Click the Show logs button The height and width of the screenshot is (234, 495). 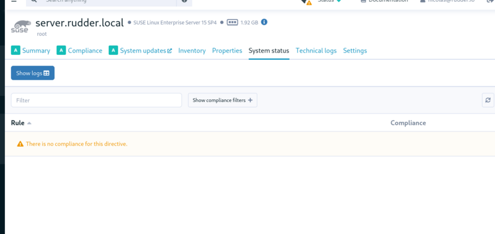pos(33,73)
